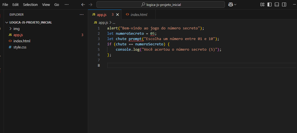The image size is (297, 133).
Task: Select the app.js editor tab
Action: point(105,15)
